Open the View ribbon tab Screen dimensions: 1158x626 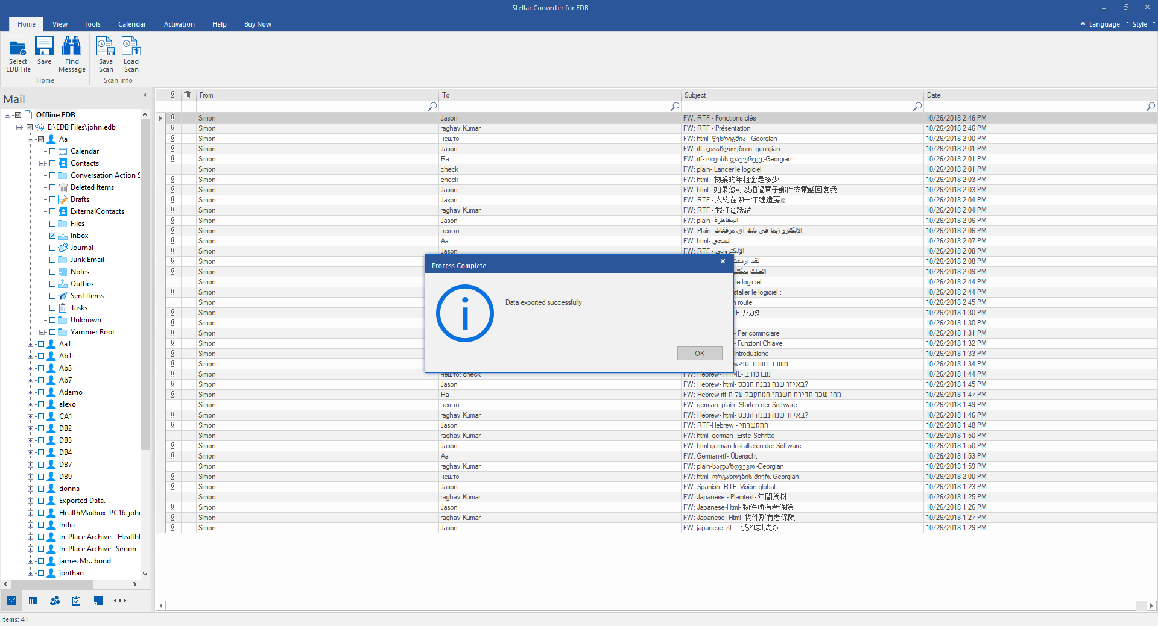(60, 24)
